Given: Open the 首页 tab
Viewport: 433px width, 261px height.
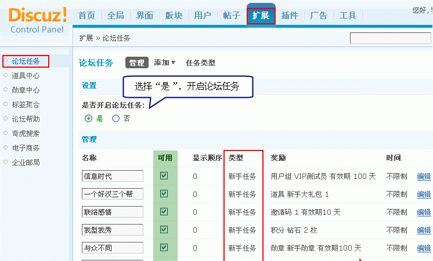Looking at the screenshot, I should [86, 16].
